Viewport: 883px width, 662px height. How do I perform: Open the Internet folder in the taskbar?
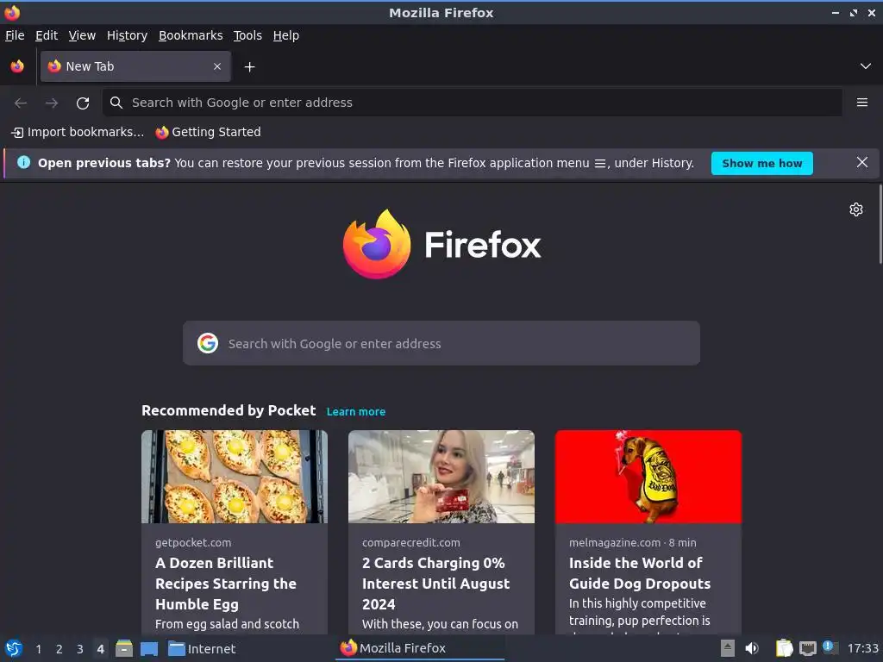click(x=202, y=649)
